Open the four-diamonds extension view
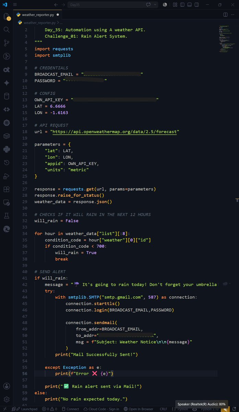The width and height of the screenshot is (239, 412). 7,109
